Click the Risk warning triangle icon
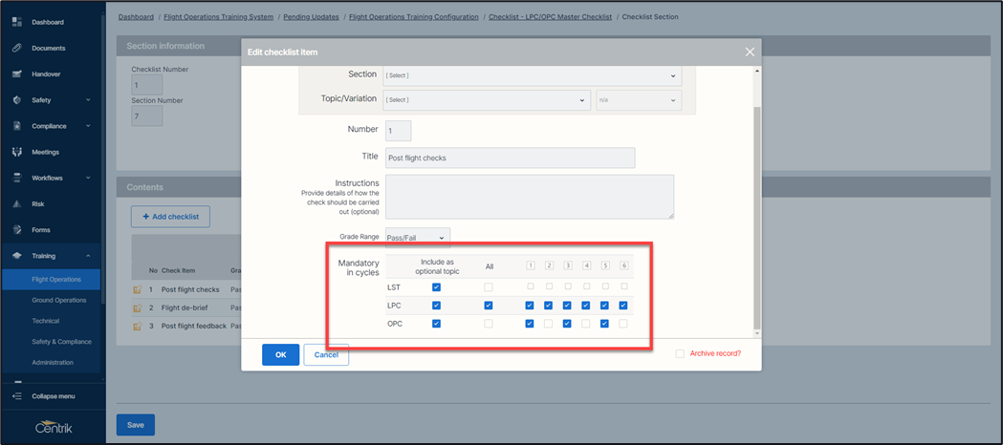 tap(17, 203)
